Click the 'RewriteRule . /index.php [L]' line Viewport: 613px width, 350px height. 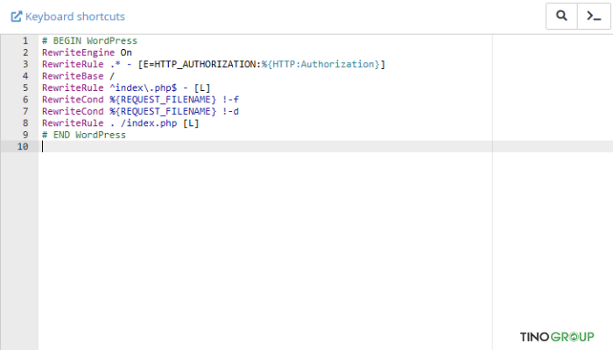121,122
